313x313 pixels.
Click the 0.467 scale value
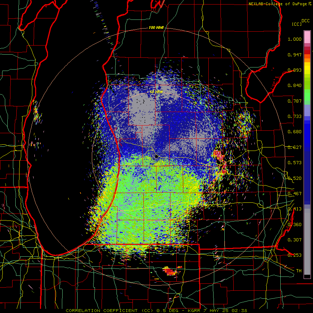pos(295,194)
